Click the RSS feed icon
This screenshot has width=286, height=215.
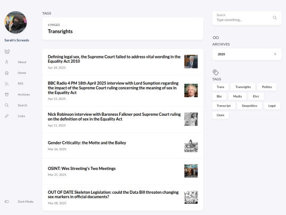(x=7, y=83)
